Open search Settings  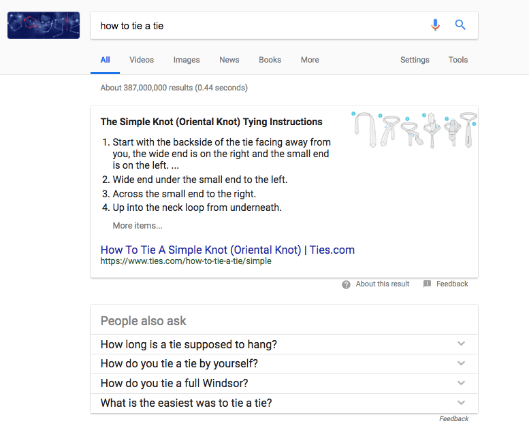click(415, 60)
